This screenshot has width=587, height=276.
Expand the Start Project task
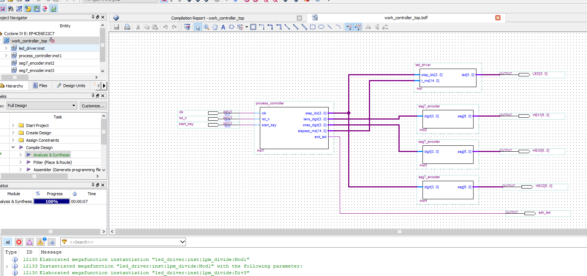(13, 125)
